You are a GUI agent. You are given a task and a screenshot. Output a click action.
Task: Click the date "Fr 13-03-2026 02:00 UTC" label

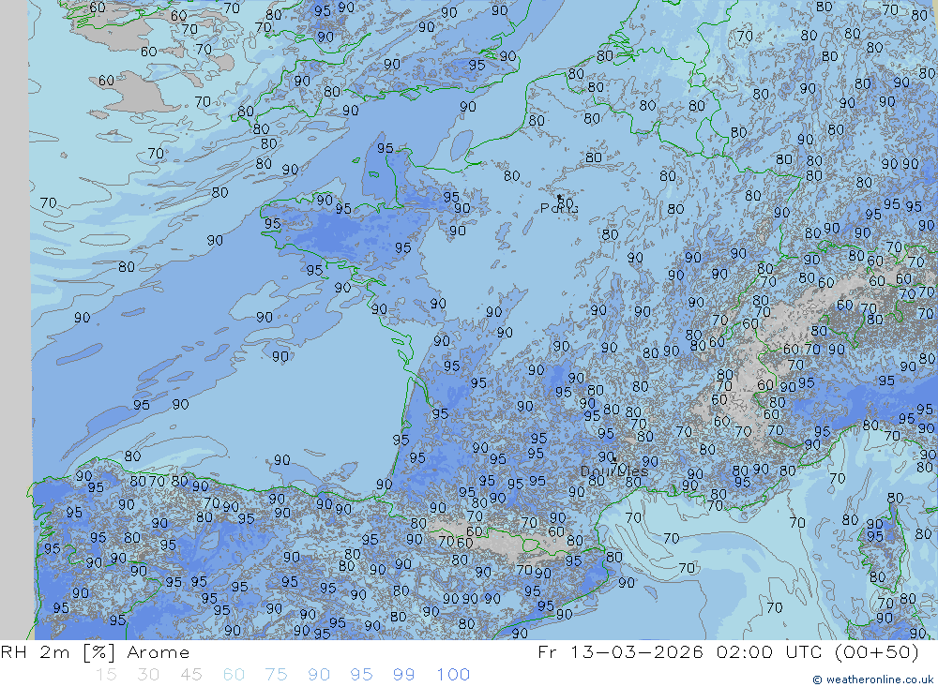pos(681,651)
